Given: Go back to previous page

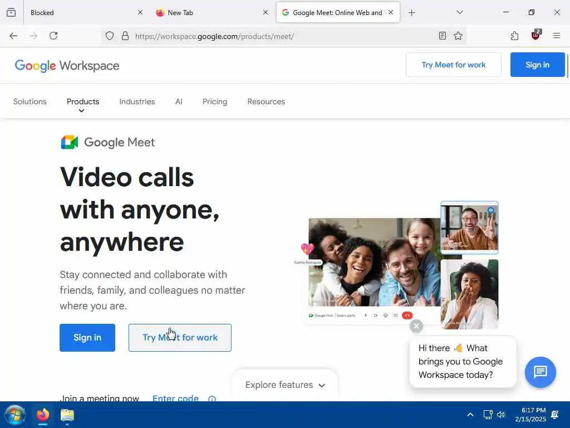Looking at the screenshot, I should point(13,36).
